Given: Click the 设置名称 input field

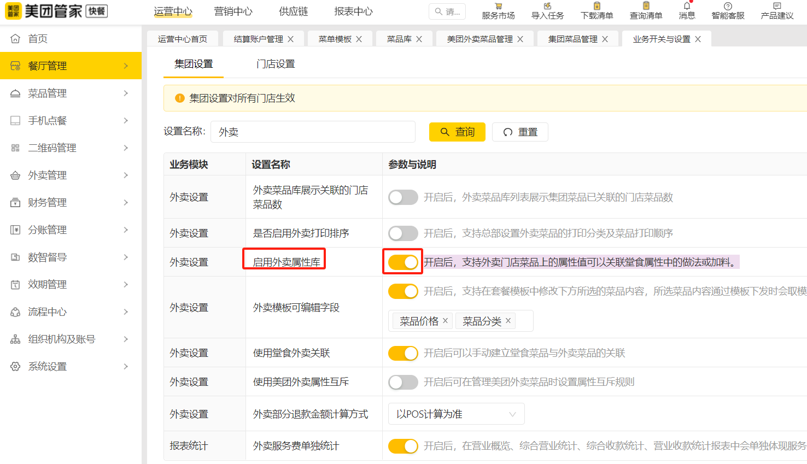Looking at the screenshot, I should (x=313, y=132).
